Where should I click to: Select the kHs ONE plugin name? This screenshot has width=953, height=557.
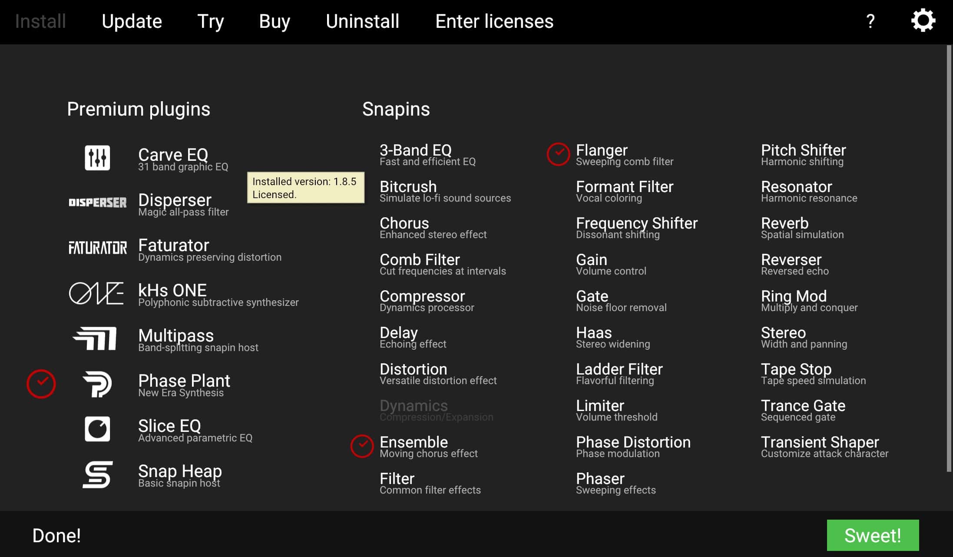point(172,290)
